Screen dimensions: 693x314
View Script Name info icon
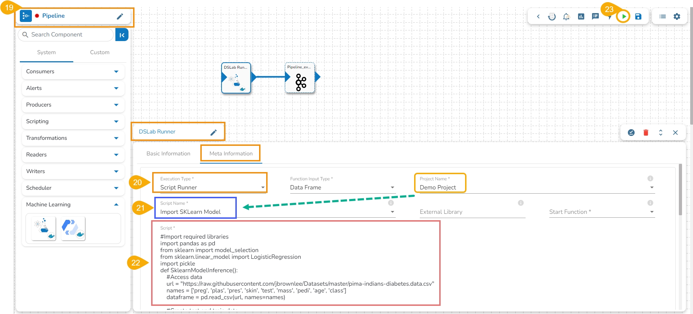(391, 203)
